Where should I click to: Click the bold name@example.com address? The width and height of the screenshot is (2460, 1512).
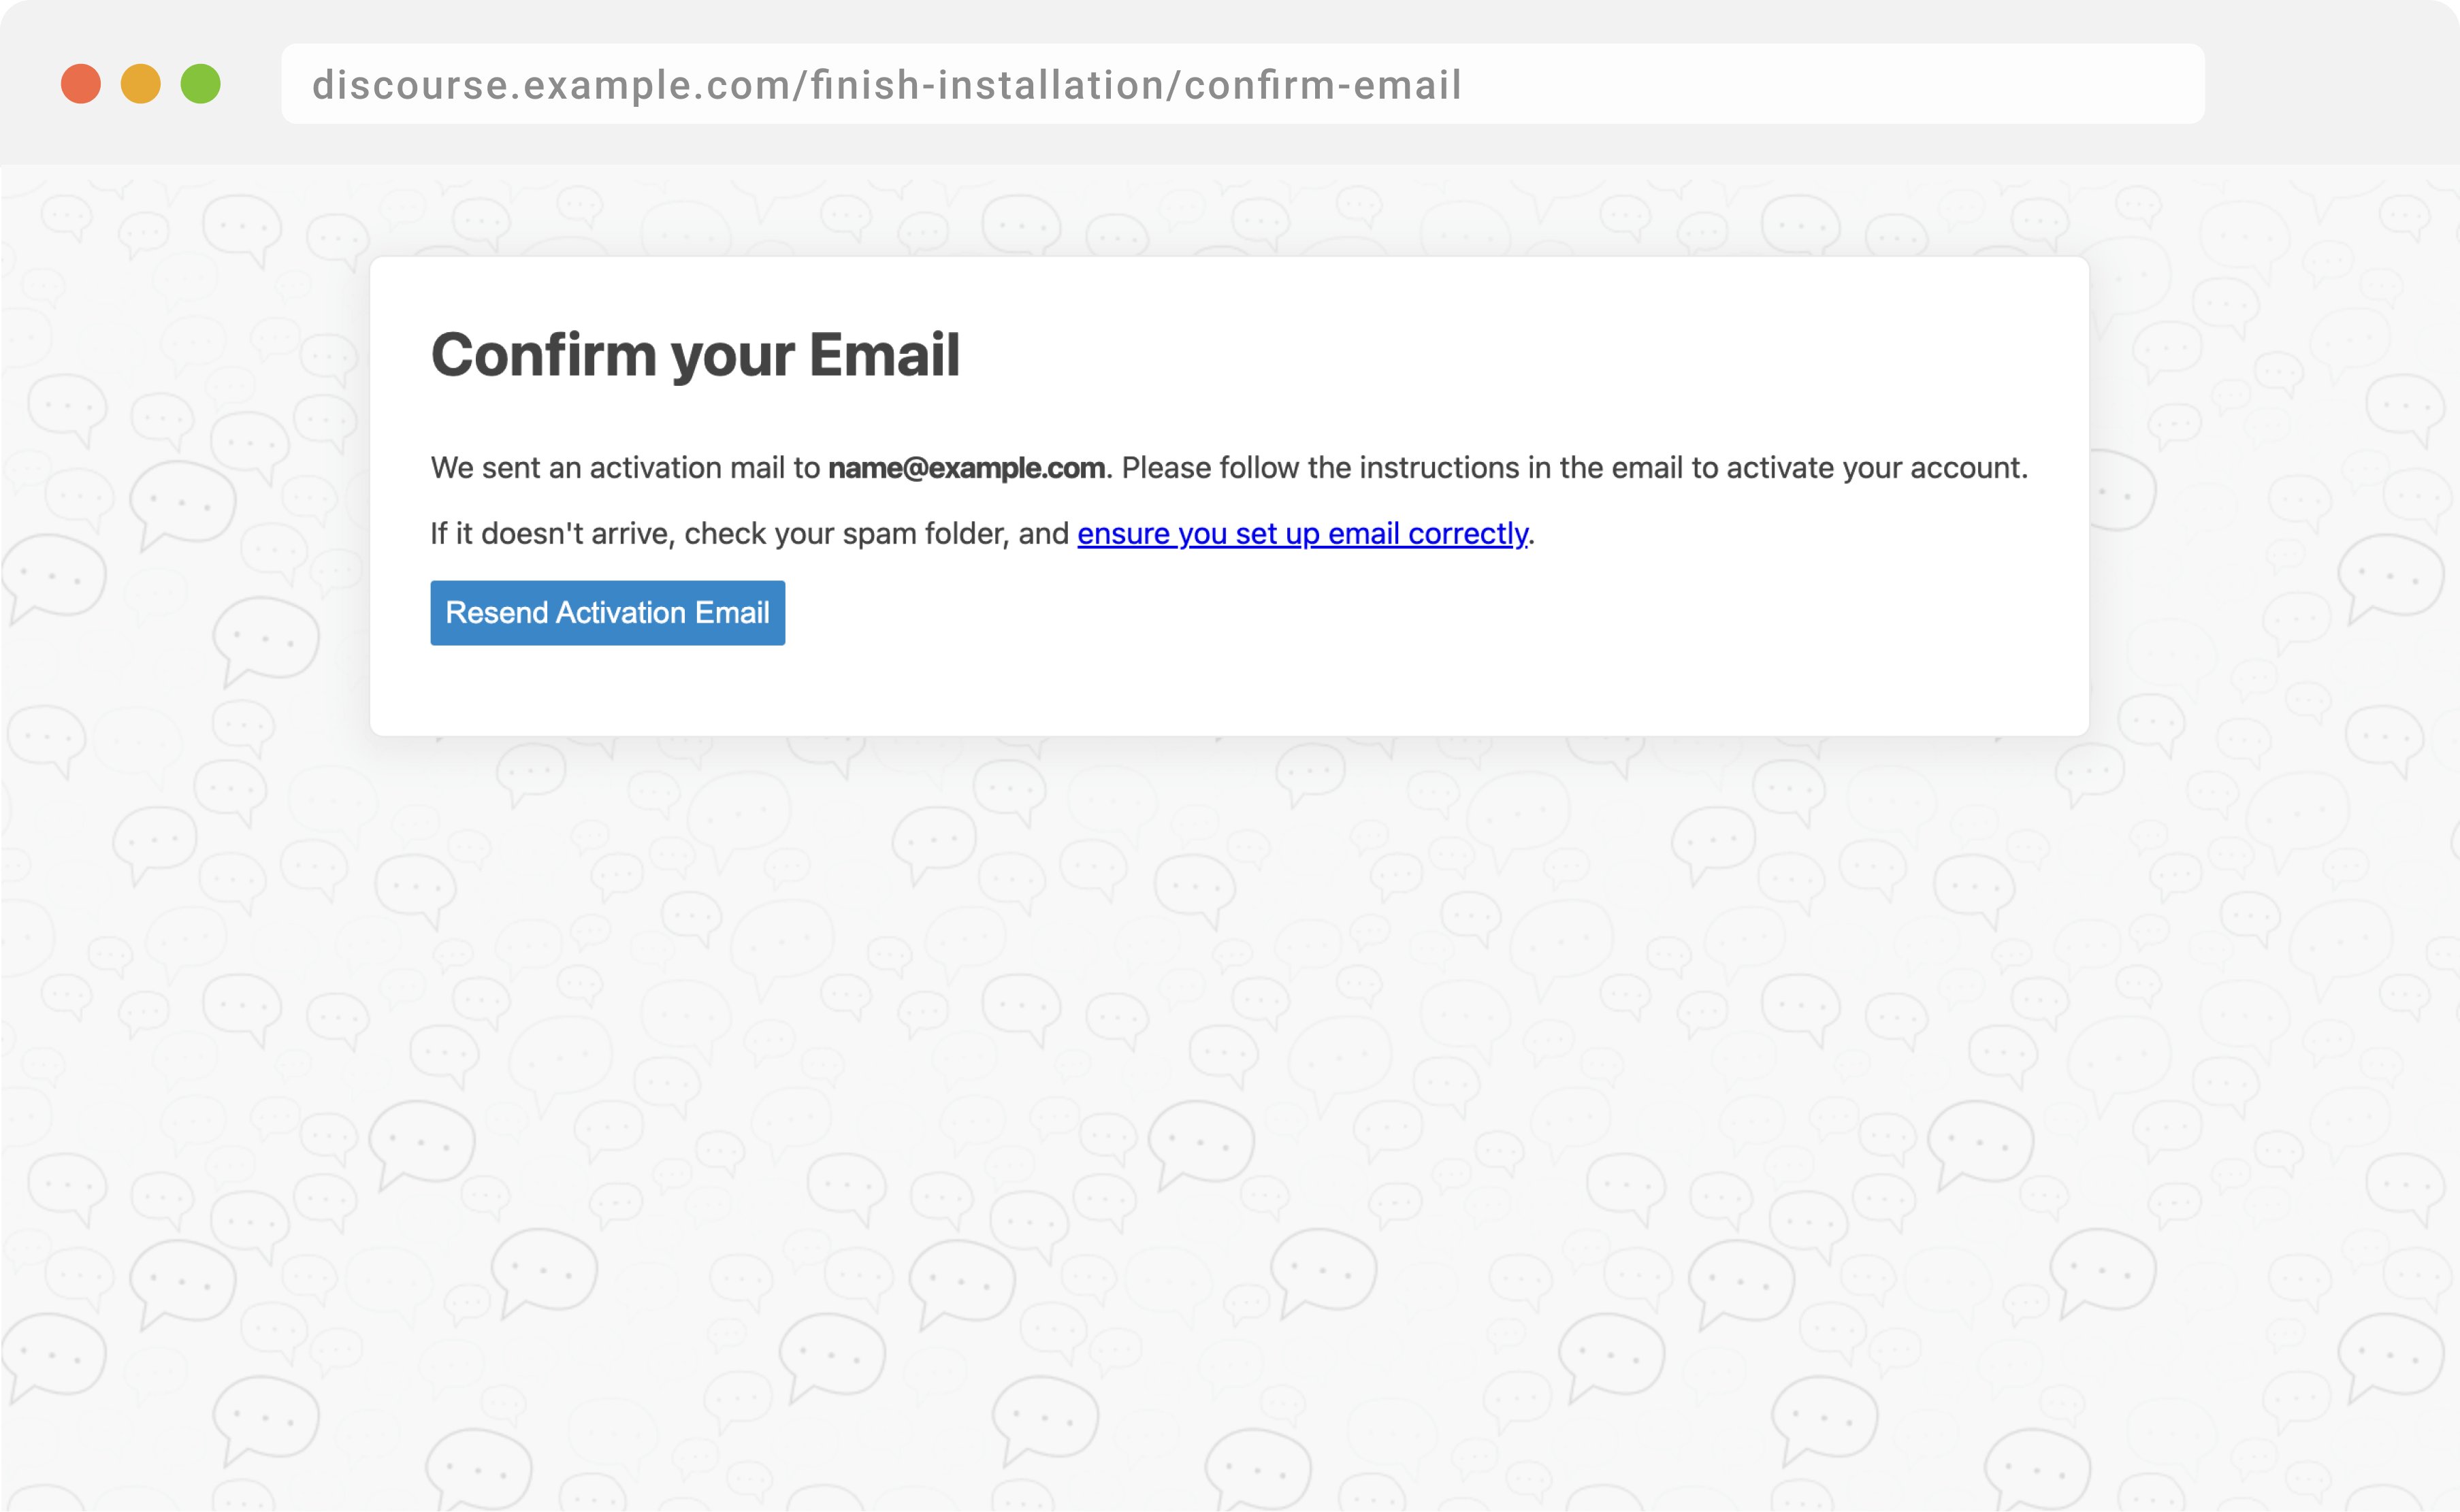(966, 468)
